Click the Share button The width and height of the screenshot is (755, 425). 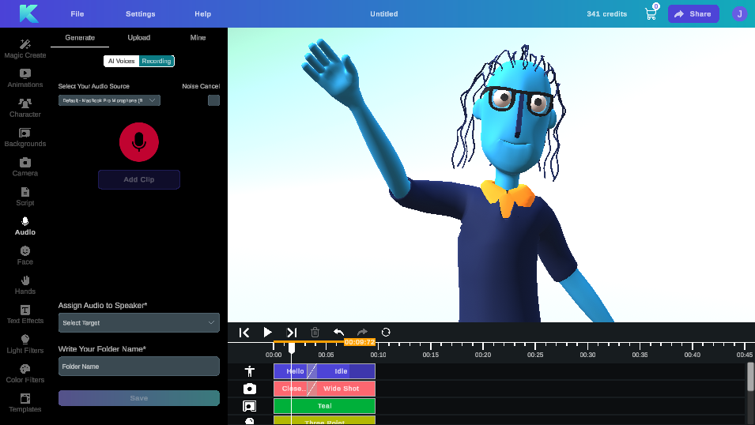[x=693, y=13]
